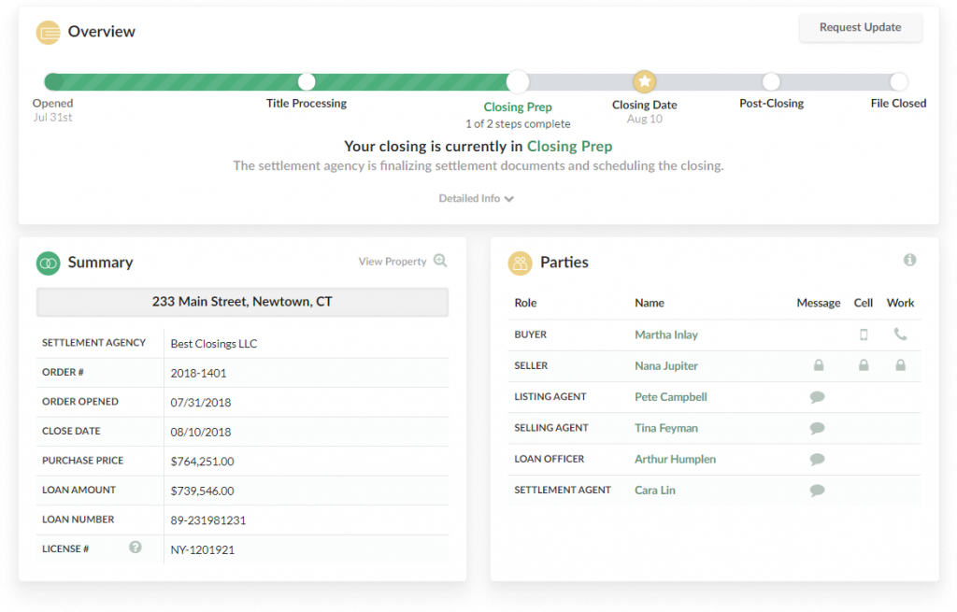The image size is (957, 612).
Task: Click the work phone icon for Martha Inlay
Action: pyautogui.click(x=899, y=334)
